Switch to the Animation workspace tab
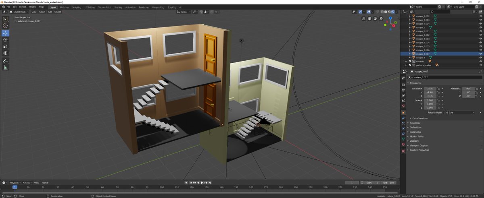This screenshot has width=484, height=198. click(130, 7)
